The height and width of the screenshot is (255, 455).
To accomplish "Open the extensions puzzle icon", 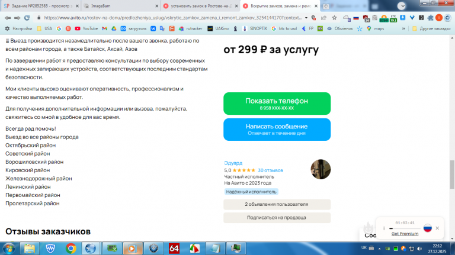I will [x=431, y=18].
